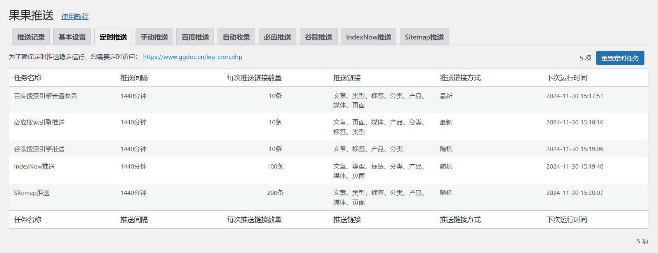Click 10条 count in 谷歌搜索引擎推送 row
The height and width of the screenshot is (253, 658).
tap(275, 149)
